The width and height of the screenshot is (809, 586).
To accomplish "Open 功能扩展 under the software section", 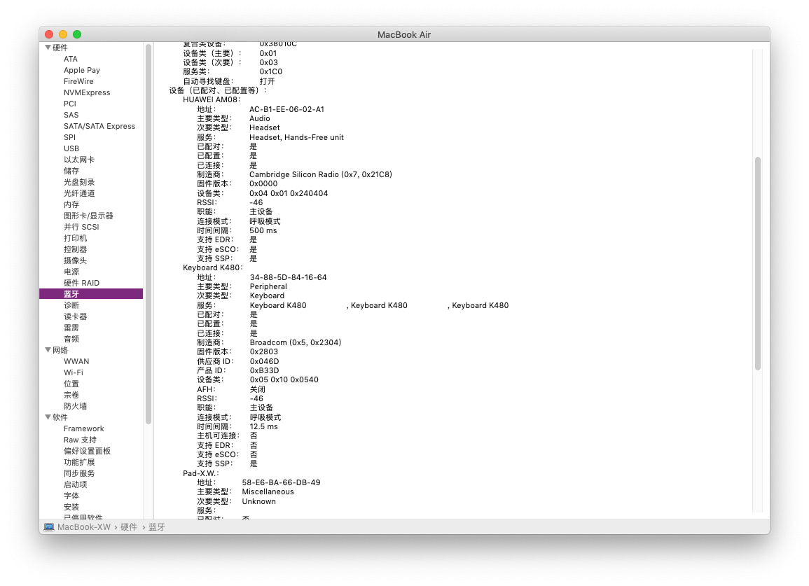I will [x=79, y=462].
